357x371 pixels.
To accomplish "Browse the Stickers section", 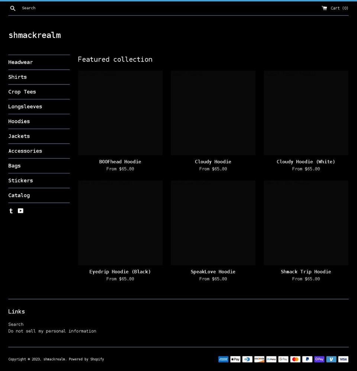I will 20,180.
